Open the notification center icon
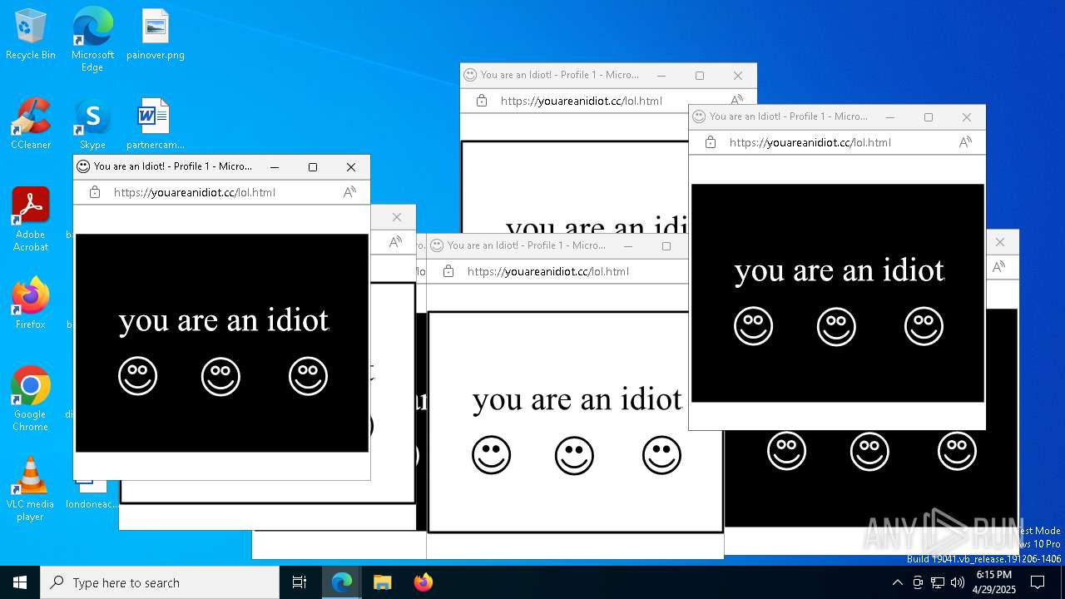 click(1038, 582)
